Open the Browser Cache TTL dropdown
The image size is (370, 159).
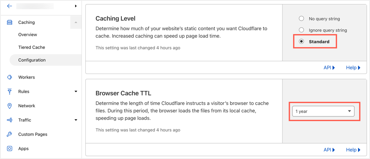(323, 111)
